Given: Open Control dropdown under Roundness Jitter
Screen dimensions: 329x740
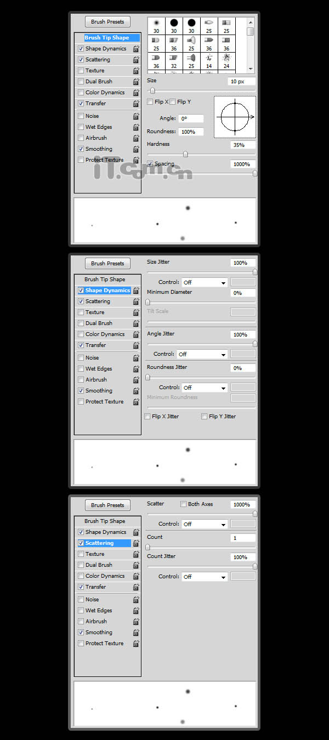Looking at the screenshot, I should [204, 388].
